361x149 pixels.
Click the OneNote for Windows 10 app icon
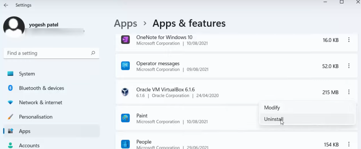[x=126, y=40]
